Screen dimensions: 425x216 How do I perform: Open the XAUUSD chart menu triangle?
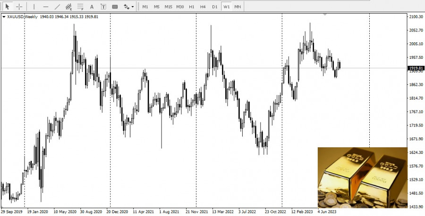4,17
